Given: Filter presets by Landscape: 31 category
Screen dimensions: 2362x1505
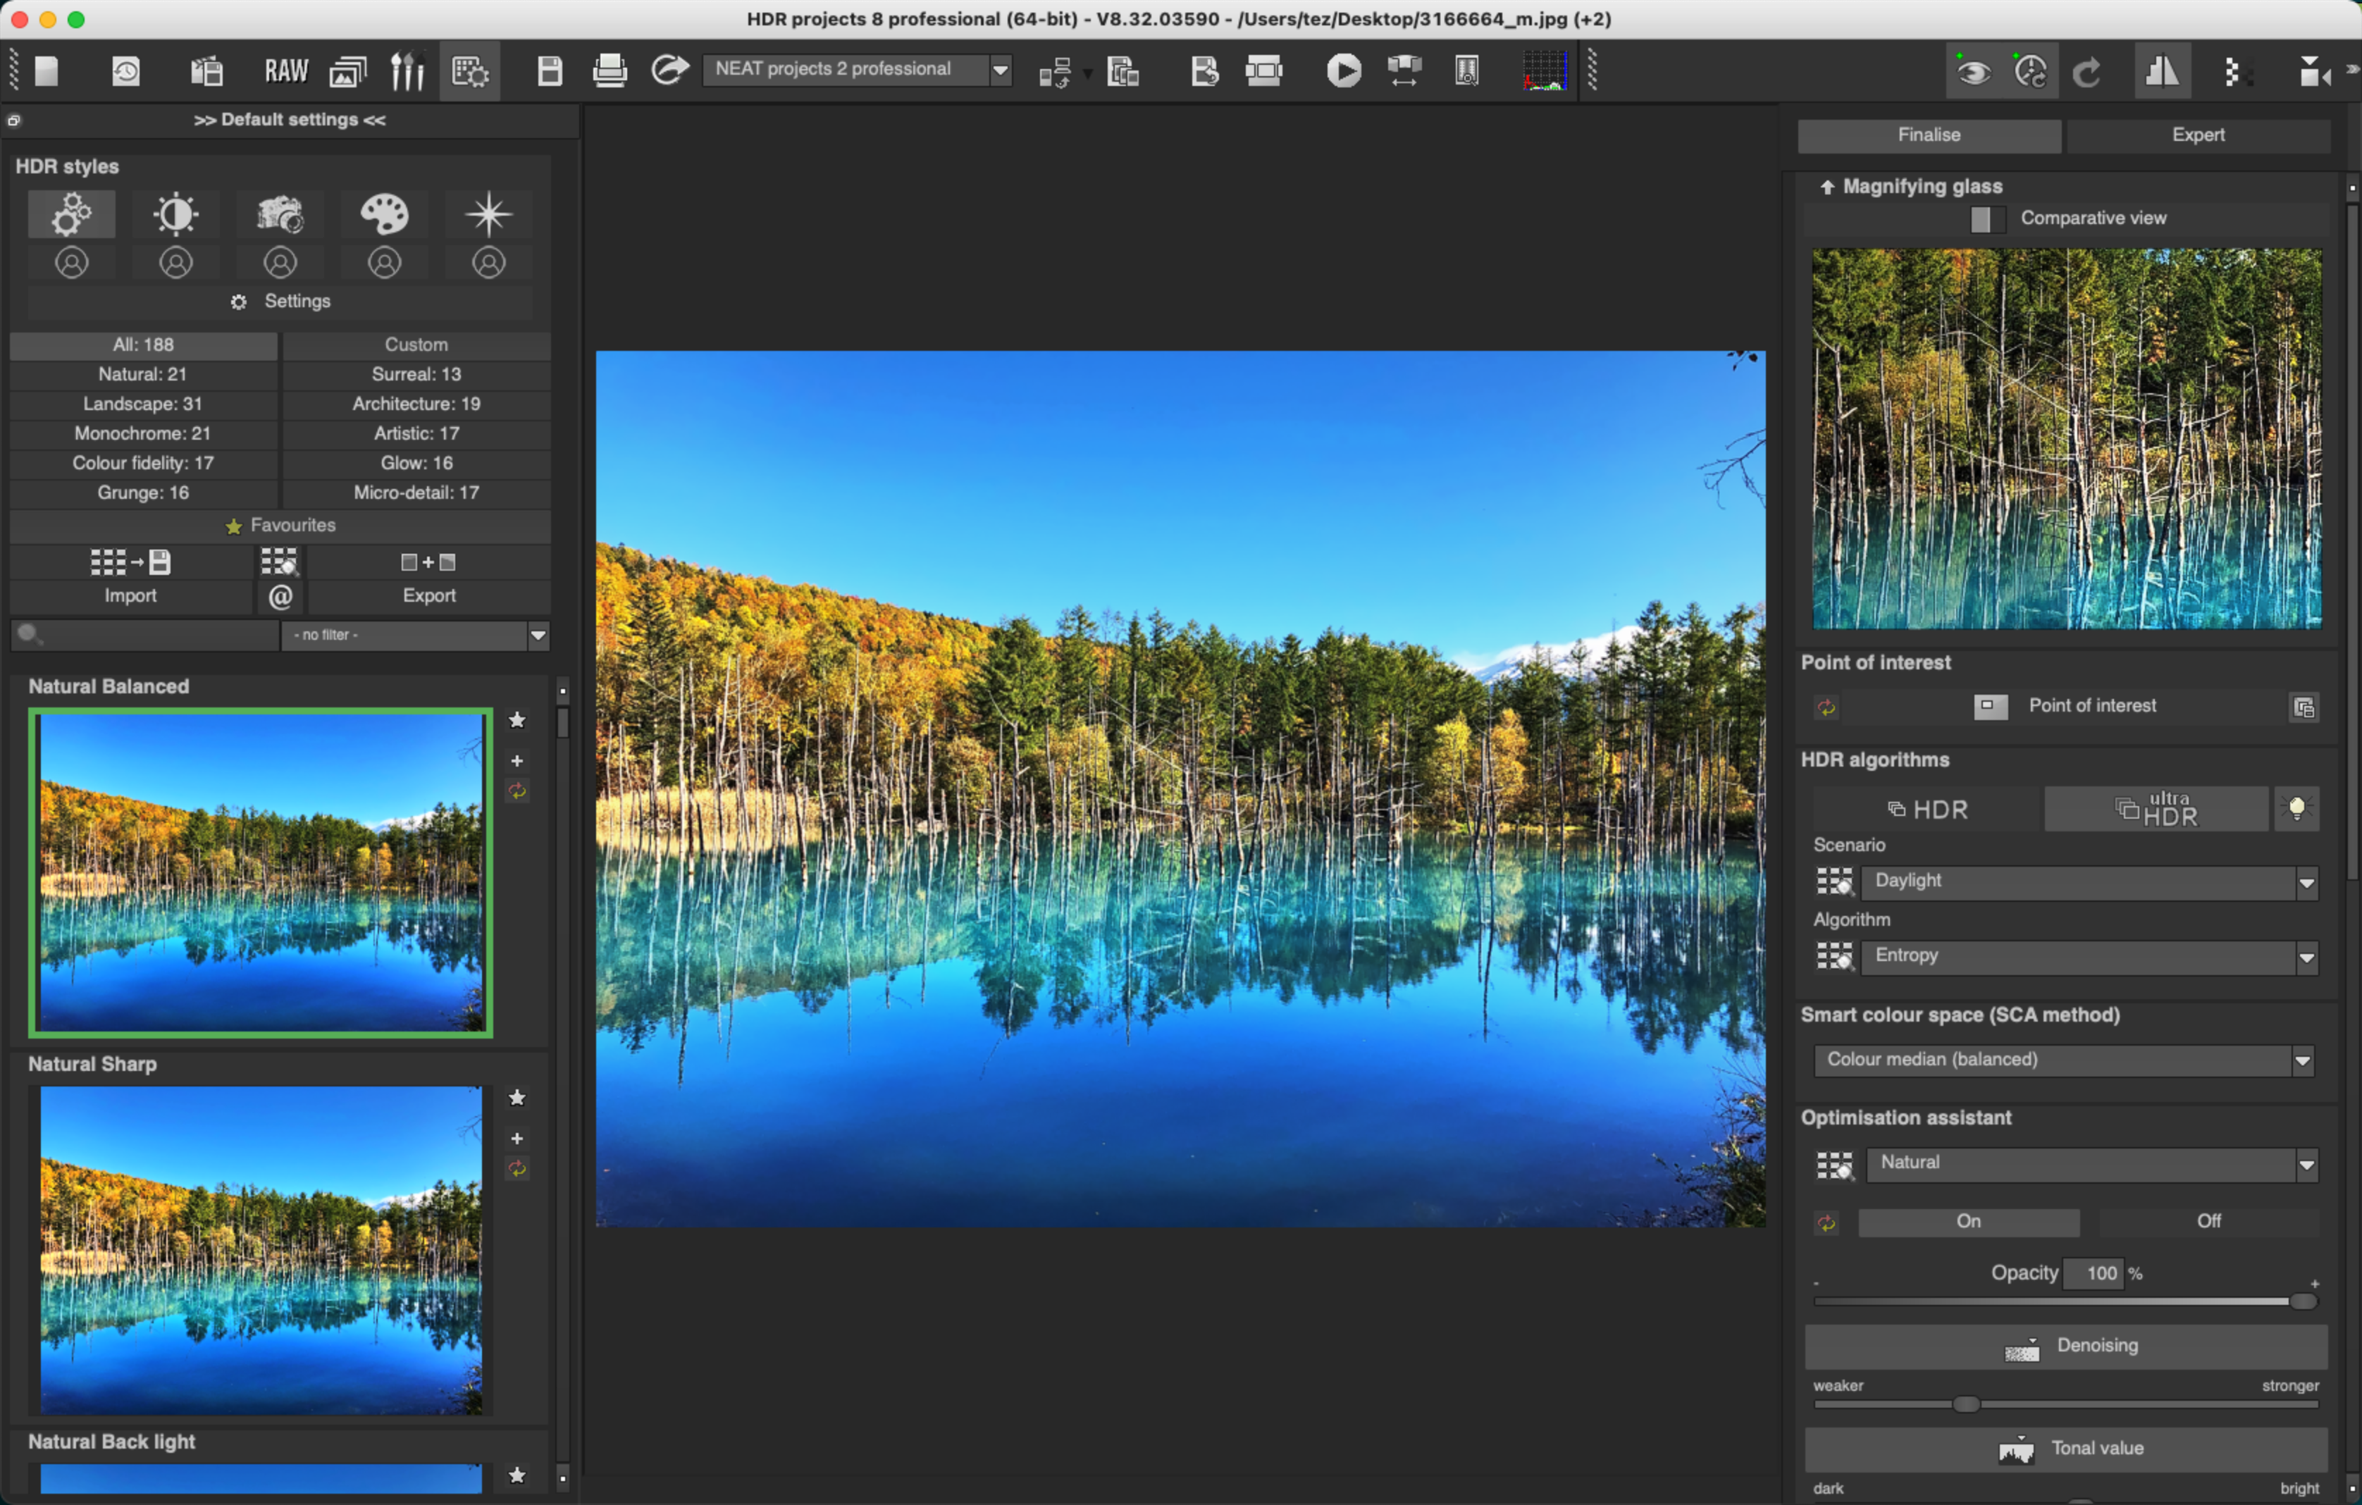Looking at the screenshot, I should point(141,403).
